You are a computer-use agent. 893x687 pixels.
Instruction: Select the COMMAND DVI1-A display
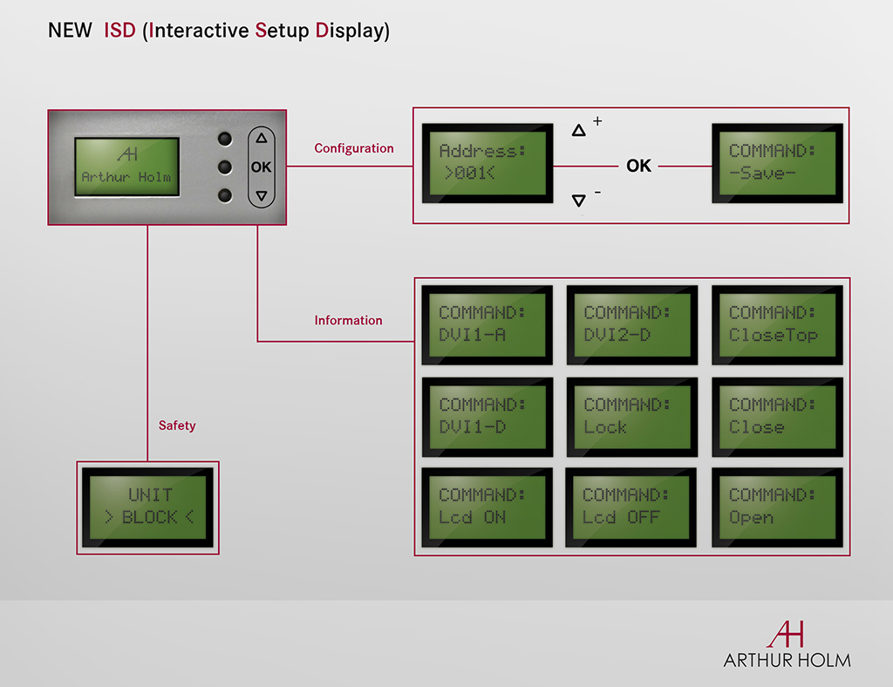pyautogui.click(x=487, y=324)
